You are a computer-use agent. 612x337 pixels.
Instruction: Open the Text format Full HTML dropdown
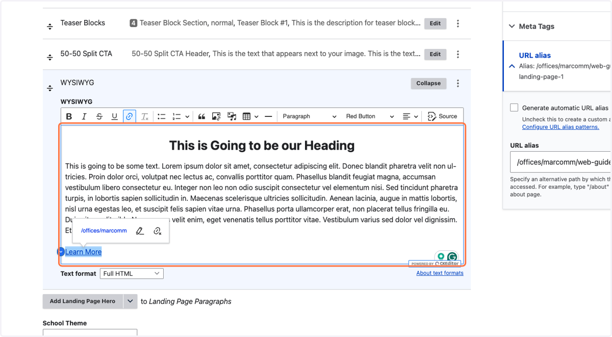point(132,274)
